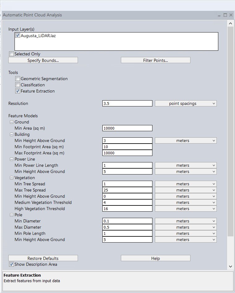
Task: Enable the Geometric Segmentation tool
Action: [x=18, y=79]
